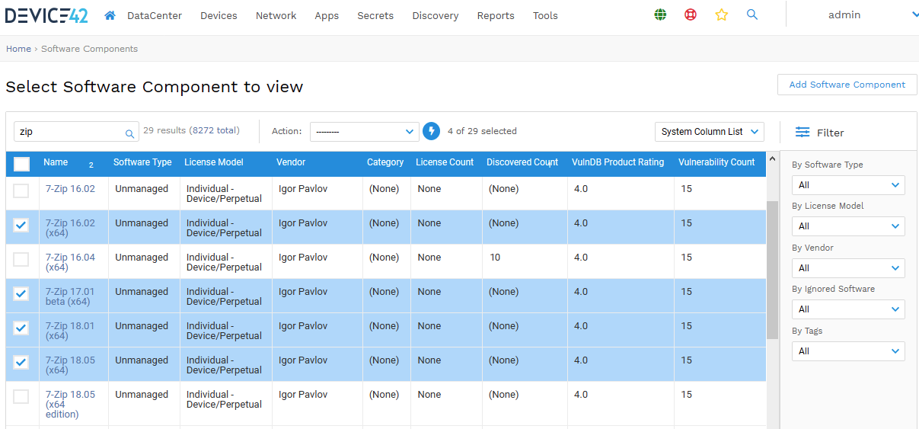Open the DataCenter menu
The image size is (919, 429).
[x=155, y=15]
